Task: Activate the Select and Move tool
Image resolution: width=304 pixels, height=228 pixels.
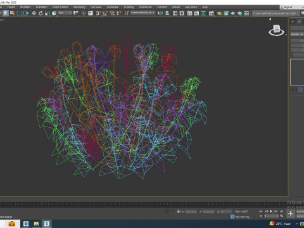Action: (x=34, y=13)
